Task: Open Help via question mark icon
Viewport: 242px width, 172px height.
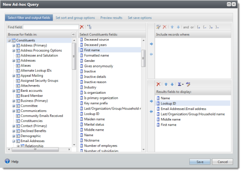Action: 7,161
